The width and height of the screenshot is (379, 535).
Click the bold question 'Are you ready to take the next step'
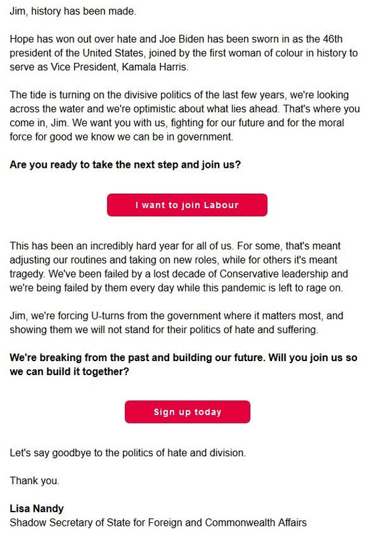tap(125, 165)
